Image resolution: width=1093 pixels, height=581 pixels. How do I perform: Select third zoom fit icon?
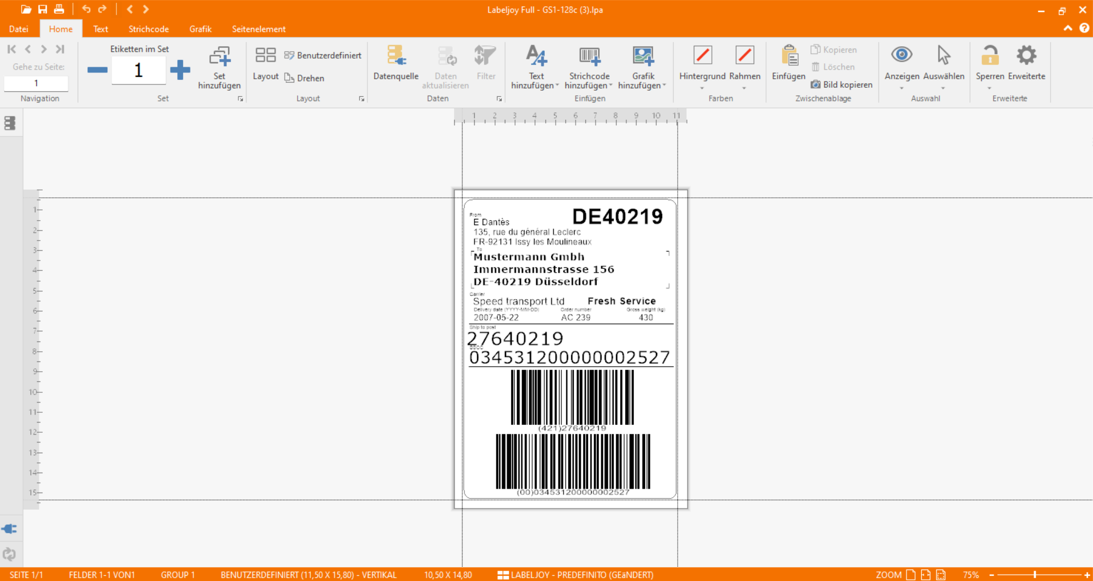[941, 575]
